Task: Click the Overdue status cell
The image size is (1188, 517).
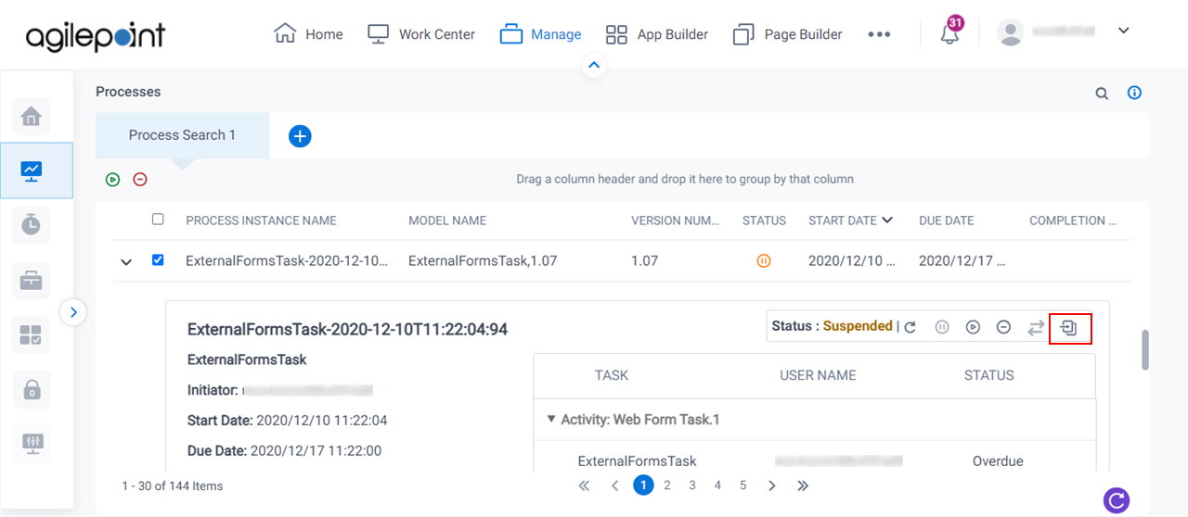Action: pyautogui.click(x=998, y=460)
